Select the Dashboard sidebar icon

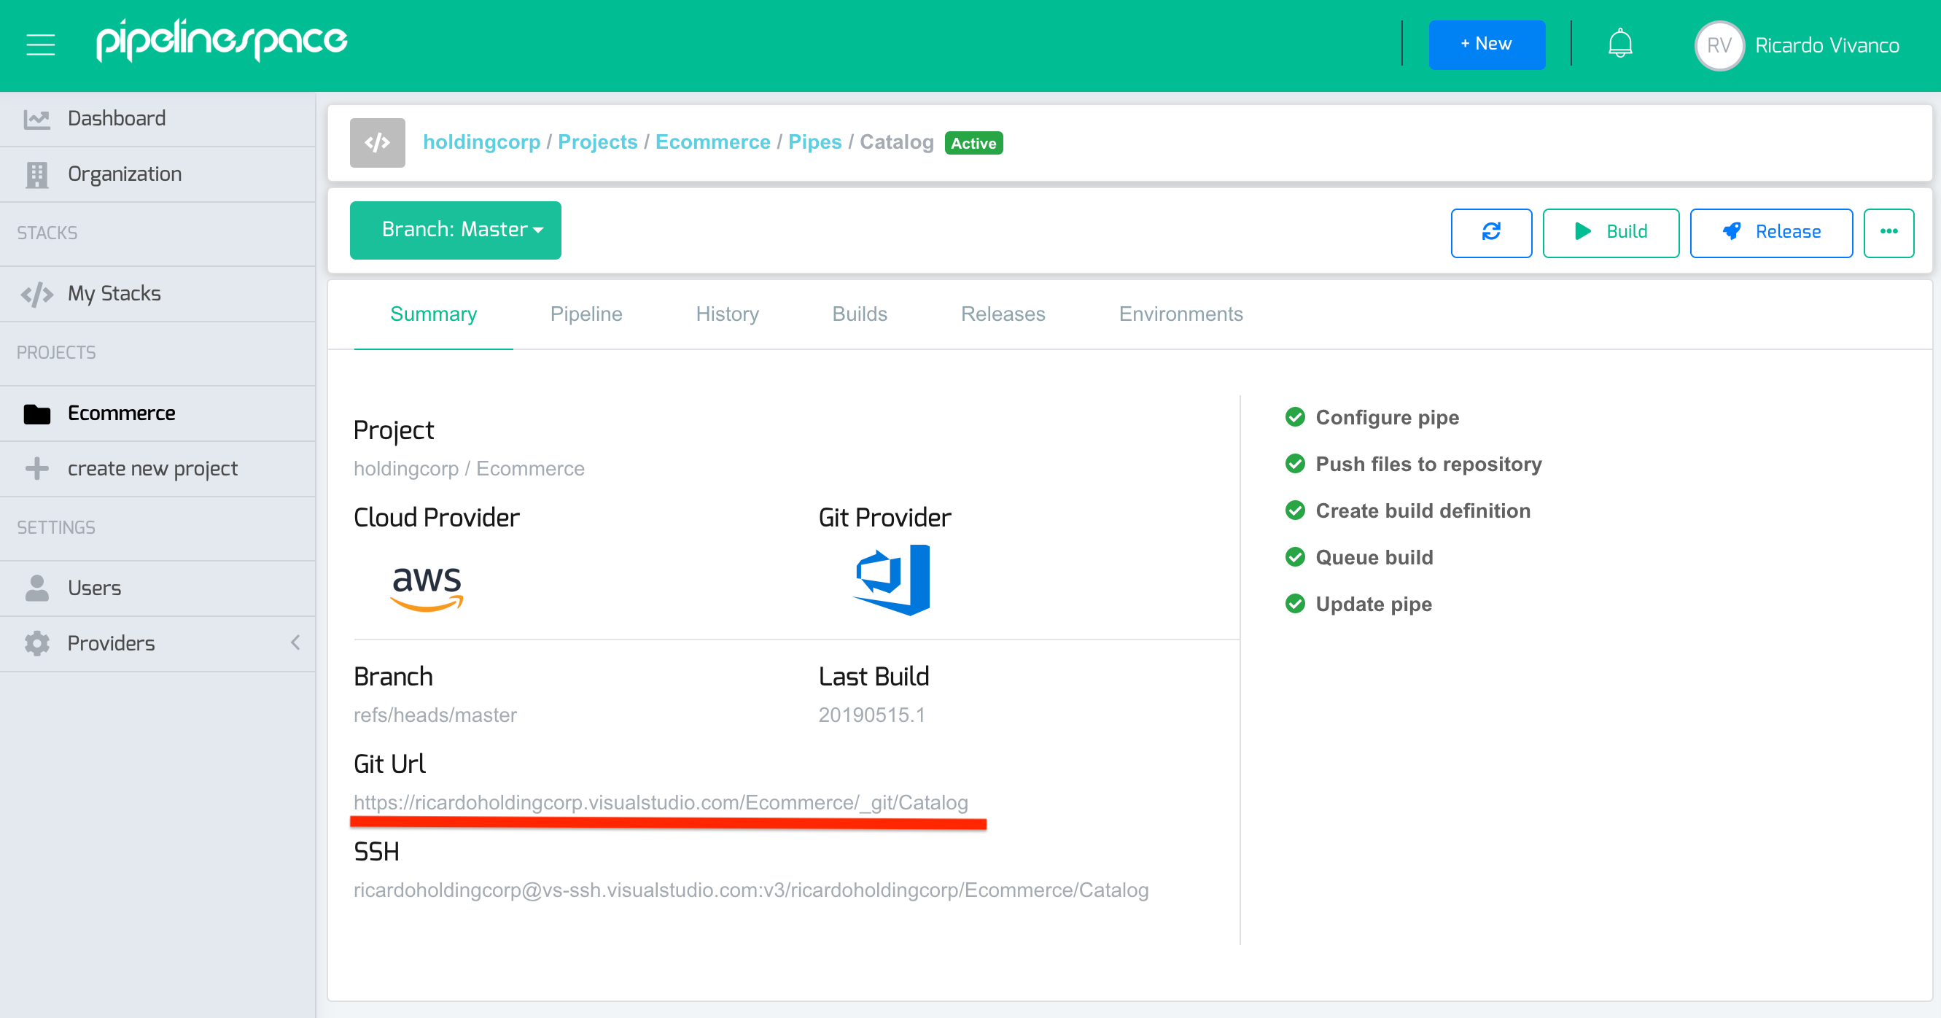(37, 117)
